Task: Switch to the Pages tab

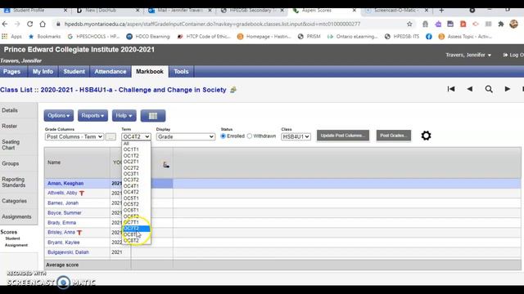Action: (11, 72)
